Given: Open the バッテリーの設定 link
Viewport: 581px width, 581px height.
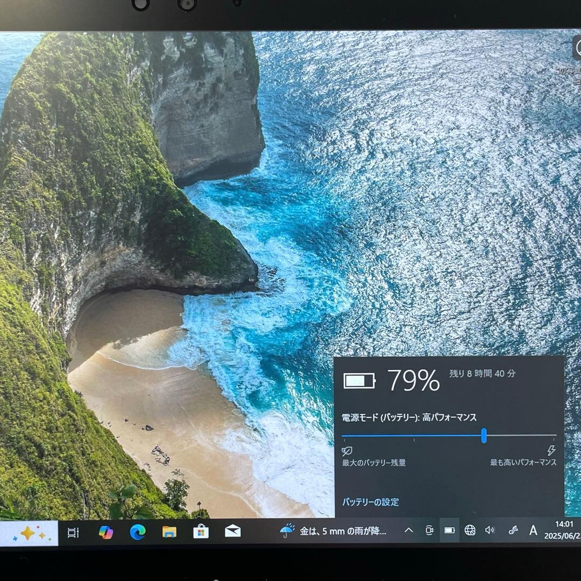Looking at the screenshot, I should pyautogui.click(x=371, y=502).
